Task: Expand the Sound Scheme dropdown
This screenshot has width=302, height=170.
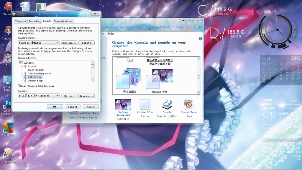Action: pos(58,43)
